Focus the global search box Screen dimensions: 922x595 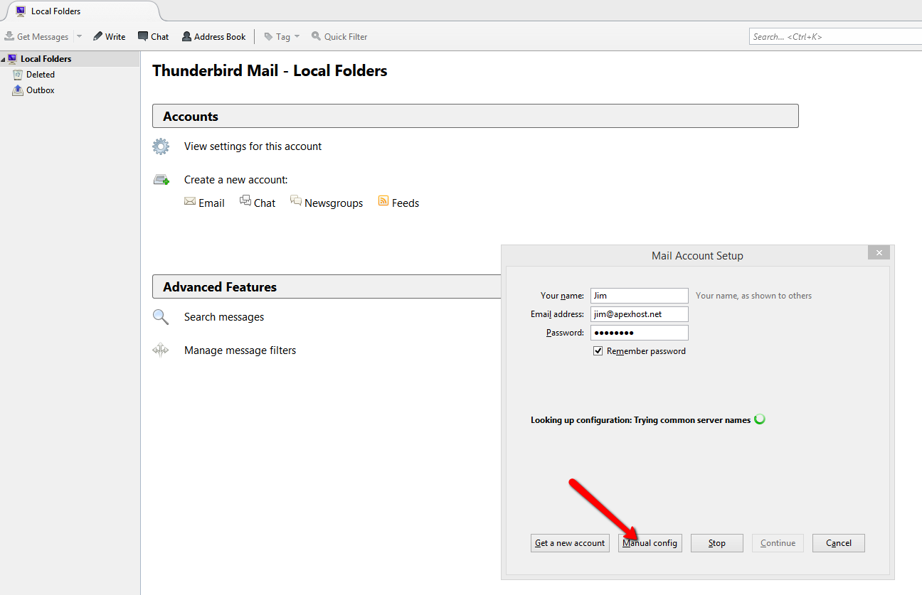pos(836,36)
